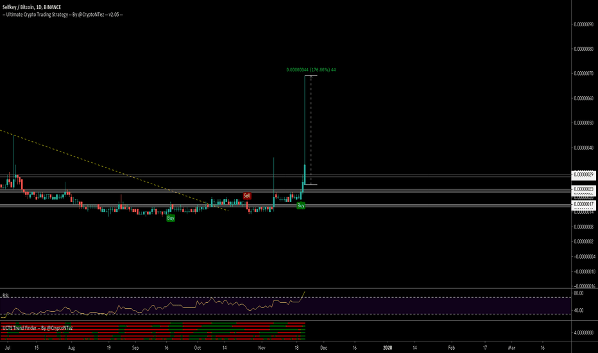Image resolution: width=598 pixels, height=353 pixels.
Task: Click the yellow dashed descending trendline
Action: click(114, 171)
